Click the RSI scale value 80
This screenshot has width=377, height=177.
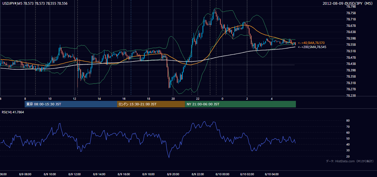click(348, 121)
